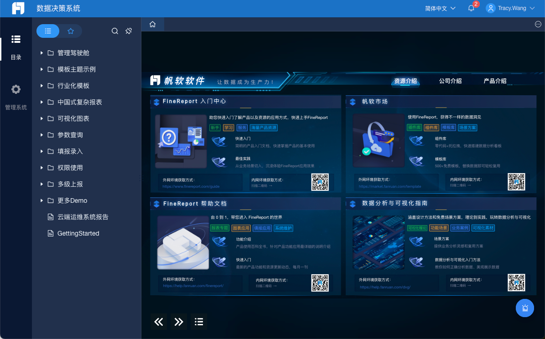The width and height of the screenshot is (545, 339).
Task: Click QR code in 帆软市场 card
Action: (x=517, y=182)
